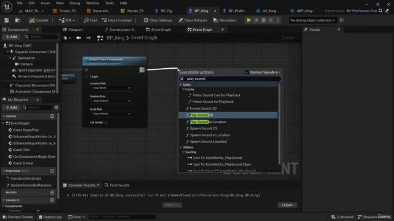The width and height of the screenshot is (394, 221).
Task: Switch to the ABP_King tab
Action: (302, 11)
